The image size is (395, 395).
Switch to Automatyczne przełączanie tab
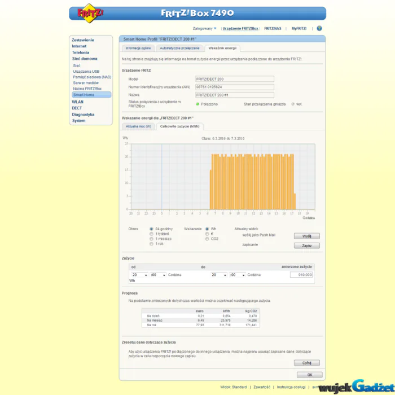coord(179,48)
